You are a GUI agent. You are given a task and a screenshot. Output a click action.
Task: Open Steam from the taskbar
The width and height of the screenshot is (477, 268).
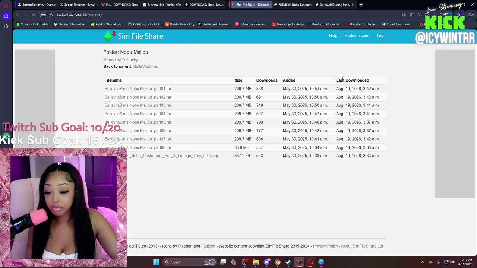288,262
